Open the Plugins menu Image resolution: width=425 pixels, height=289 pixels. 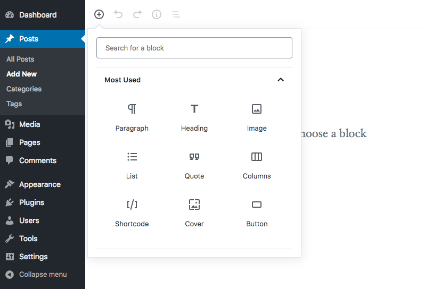coord(43,202)
